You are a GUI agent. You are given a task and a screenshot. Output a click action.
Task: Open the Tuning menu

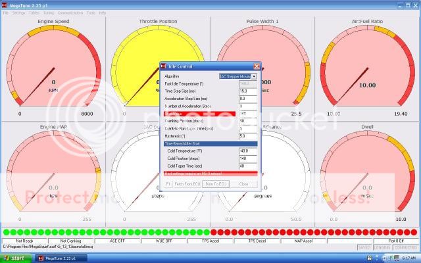pyautogui.click(x=49, y=12)
